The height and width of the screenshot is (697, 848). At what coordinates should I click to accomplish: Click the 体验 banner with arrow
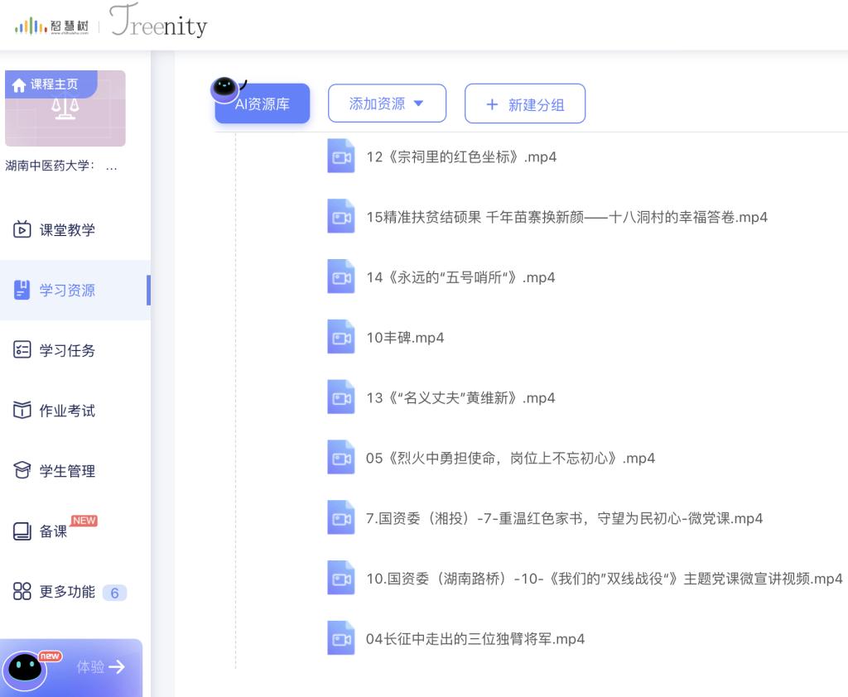point(73,666)
